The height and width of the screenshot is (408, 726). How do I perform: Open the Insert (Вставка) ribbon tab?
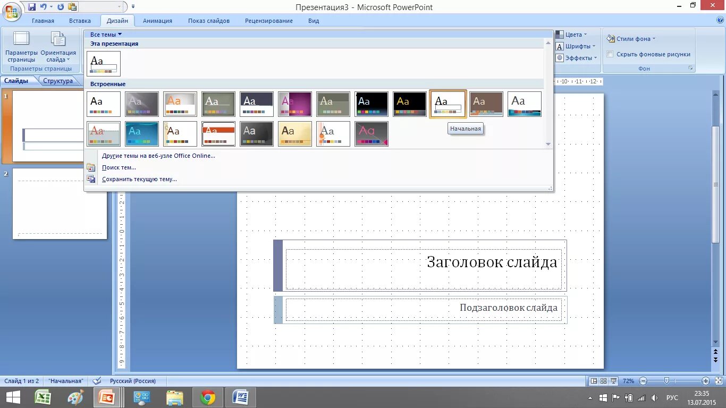80,21
